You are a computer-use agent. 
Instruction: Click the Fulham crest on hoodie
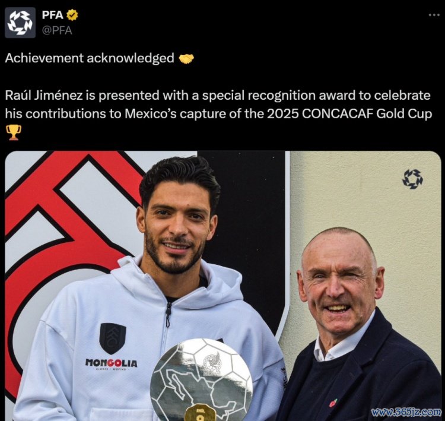(x=113, y=338)
